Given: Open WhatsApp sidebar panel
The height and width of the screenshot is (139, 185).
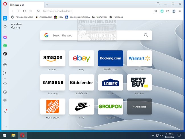Looking at the screenshot, I should 5,46.
